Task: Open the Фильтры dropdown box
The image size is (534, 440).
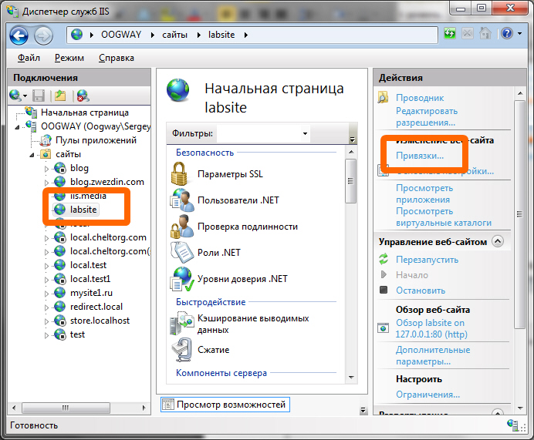Action: point(262,134)
